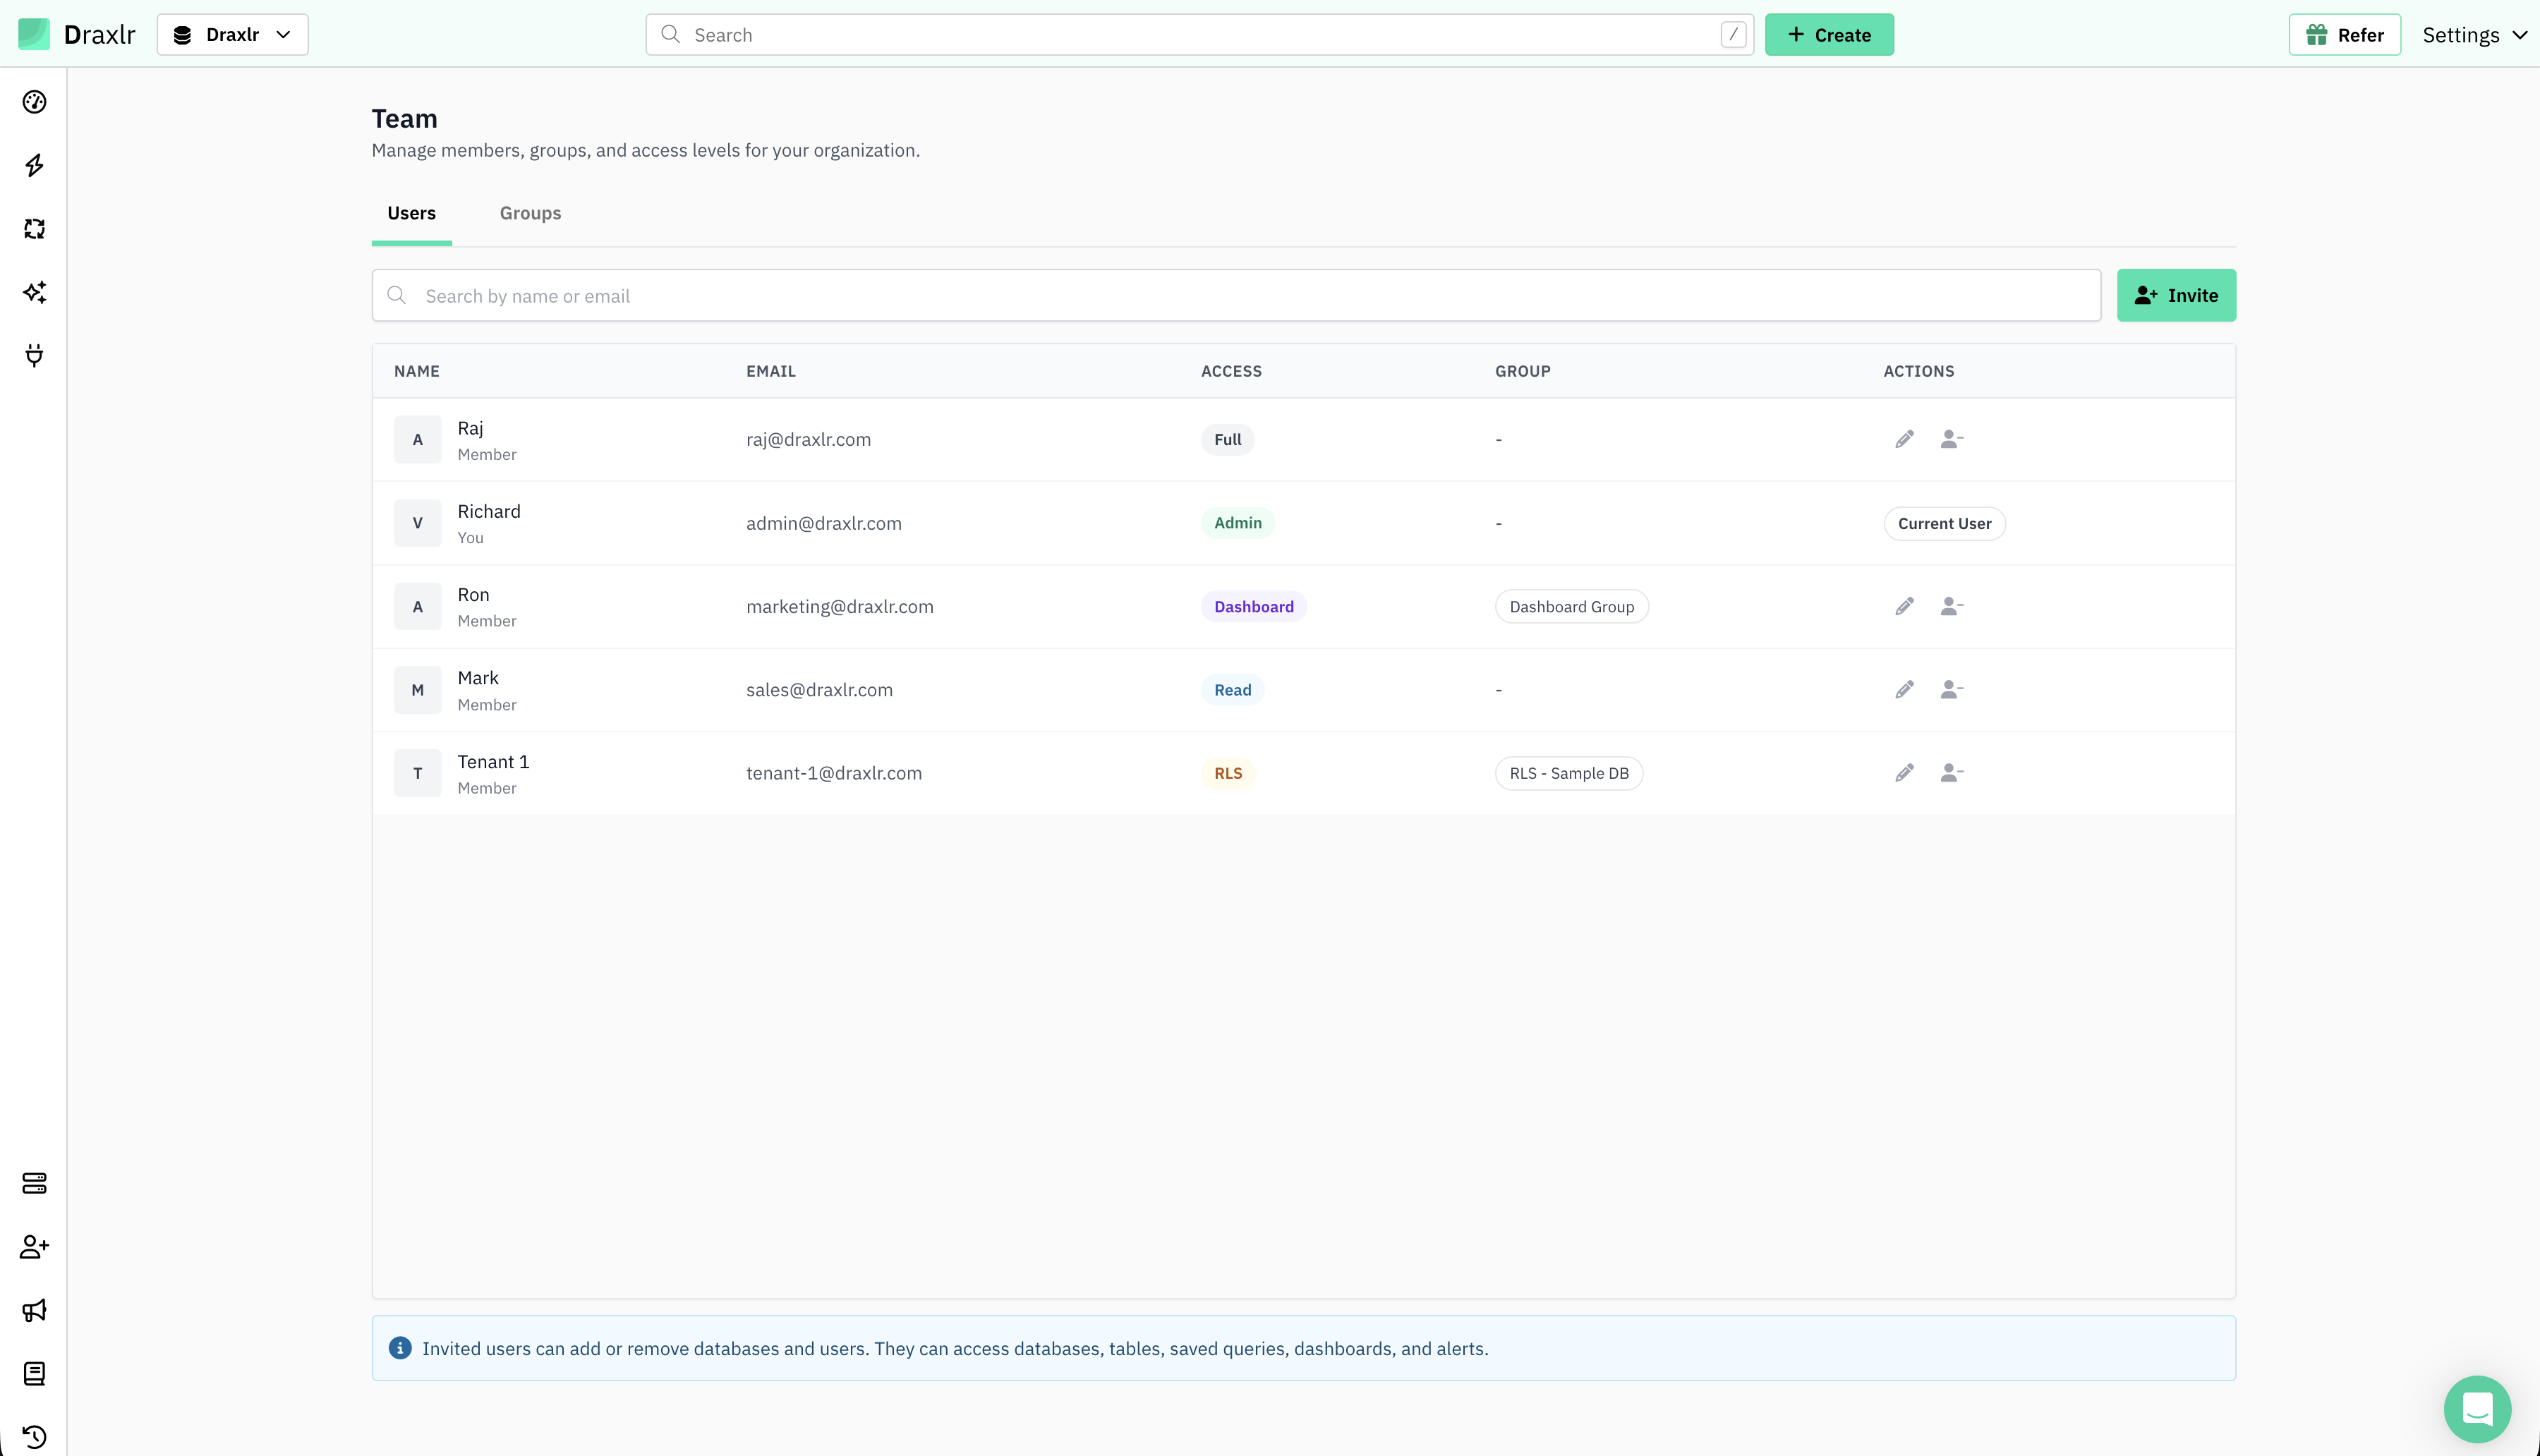Switch to the Users tab
This screenshot has width=2540, height=1456.
coord(411,213)
